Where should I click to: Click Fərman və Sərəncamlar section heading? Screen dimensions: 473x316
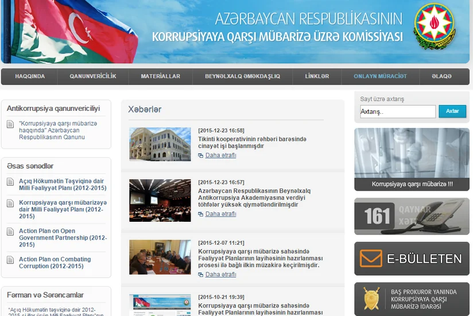tap(45, 295)
